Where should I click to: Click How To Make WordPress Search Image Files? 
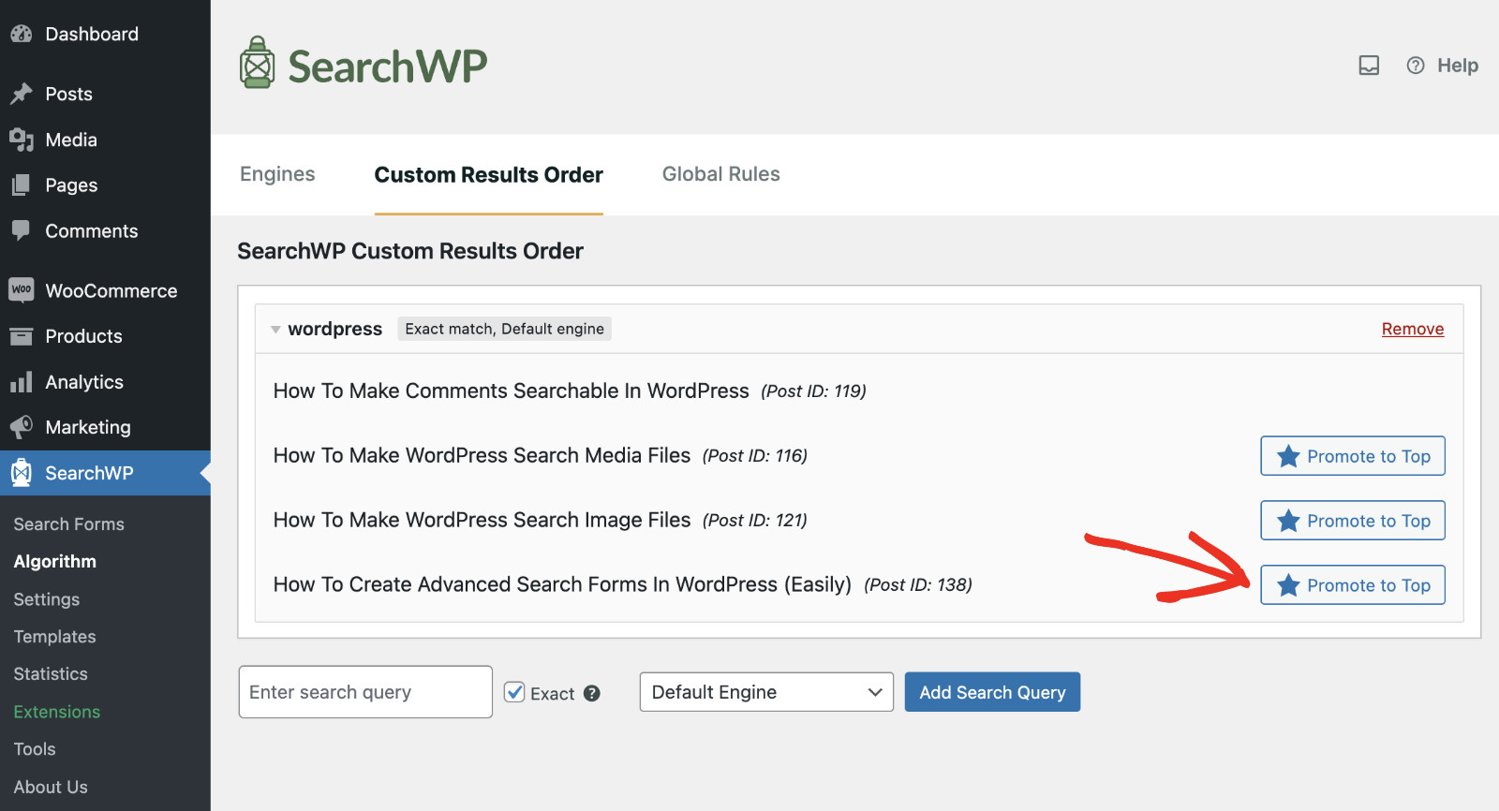point(482,520)
